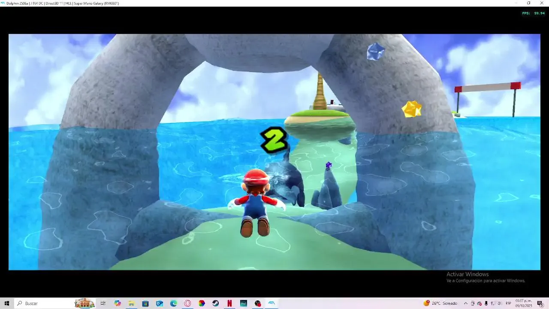
Task: Open Outlook from the taskbar
Action: [160, 303]
